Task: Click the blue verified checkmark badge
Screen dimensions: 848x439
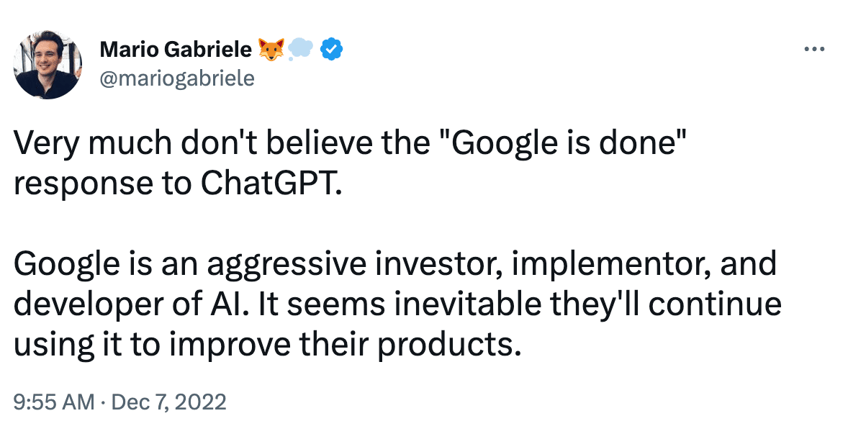Action: tap(332, 50)
